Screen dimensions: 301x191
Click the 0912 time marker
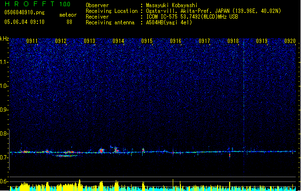(x=61, y=41)
